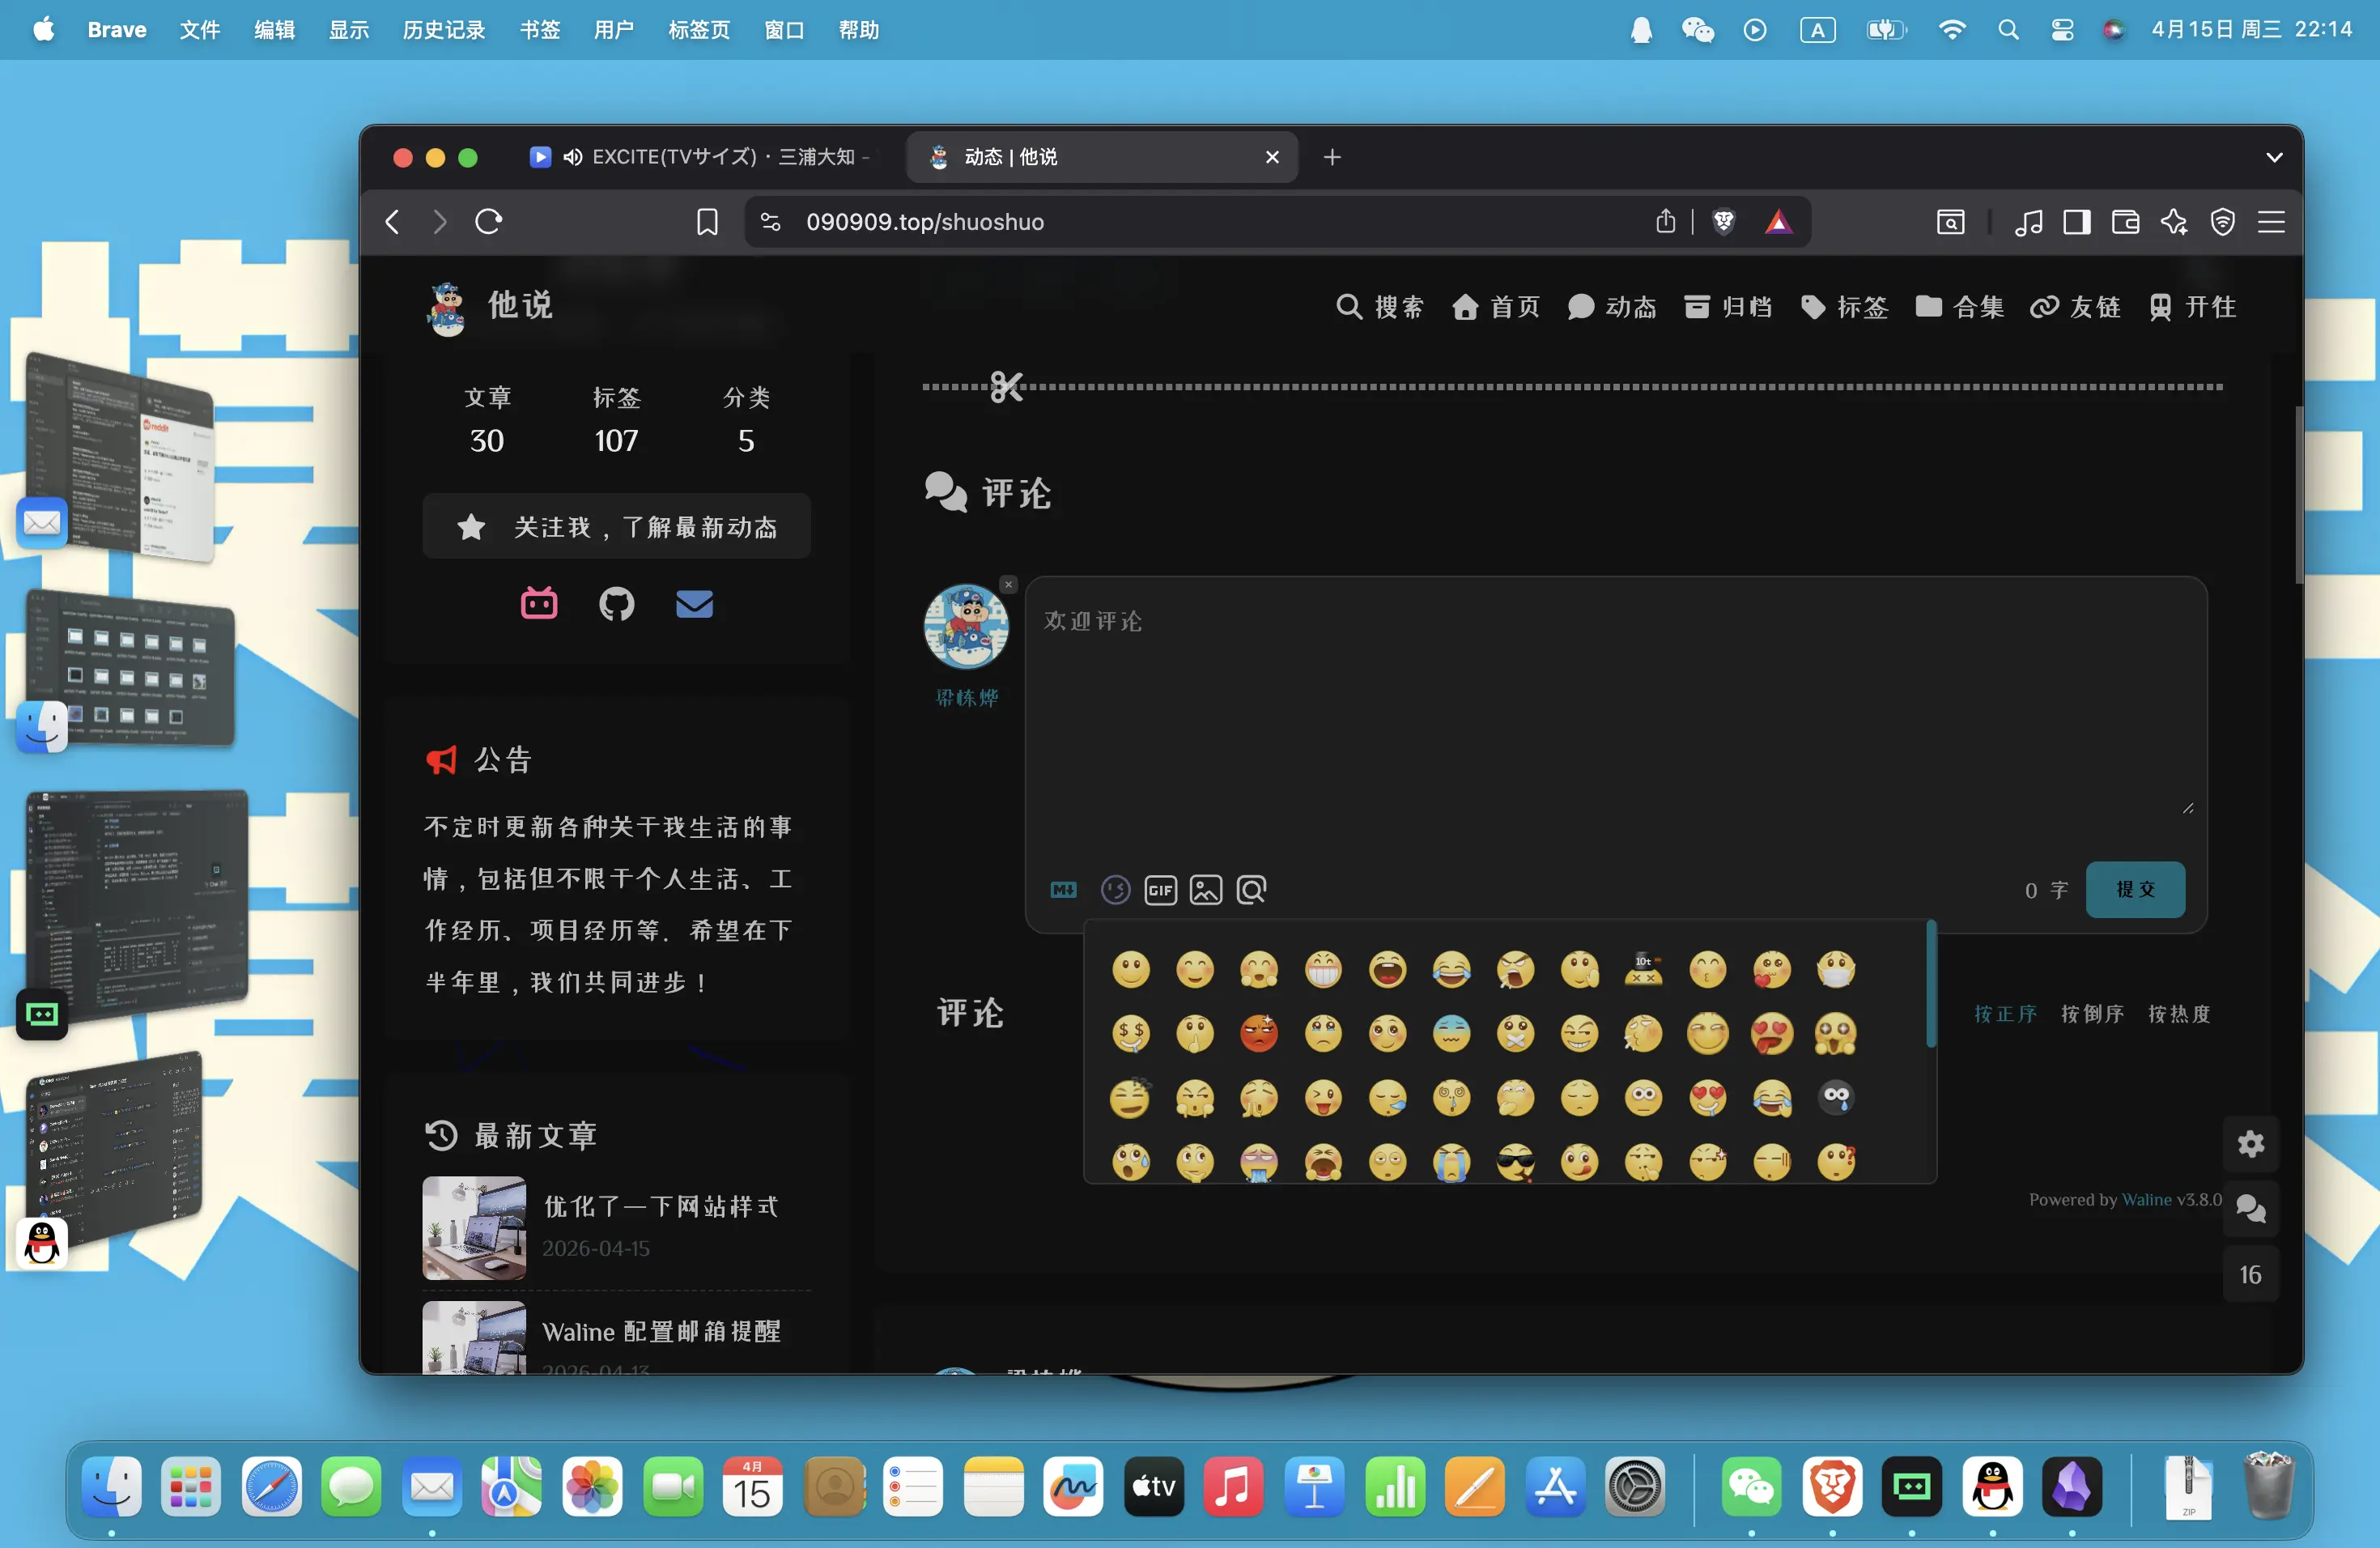Toggle the Brave sidebar panel icon
Screen dimensions: 2380x1548
tap(2077, 221)
